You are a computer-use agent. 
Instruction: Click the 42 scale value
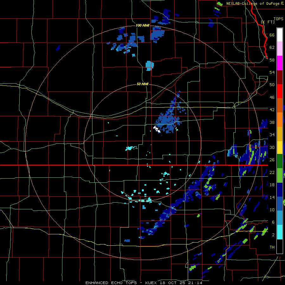[x=272, y=110]
